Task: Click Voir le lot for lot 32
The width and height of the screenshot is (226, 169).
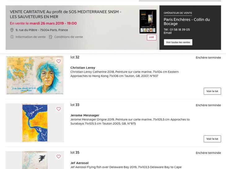Action: click(x=212, y=91)
